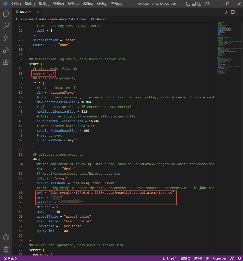
Task: Open the 帮助(H) menu
Action: click(x=116, y=4)
